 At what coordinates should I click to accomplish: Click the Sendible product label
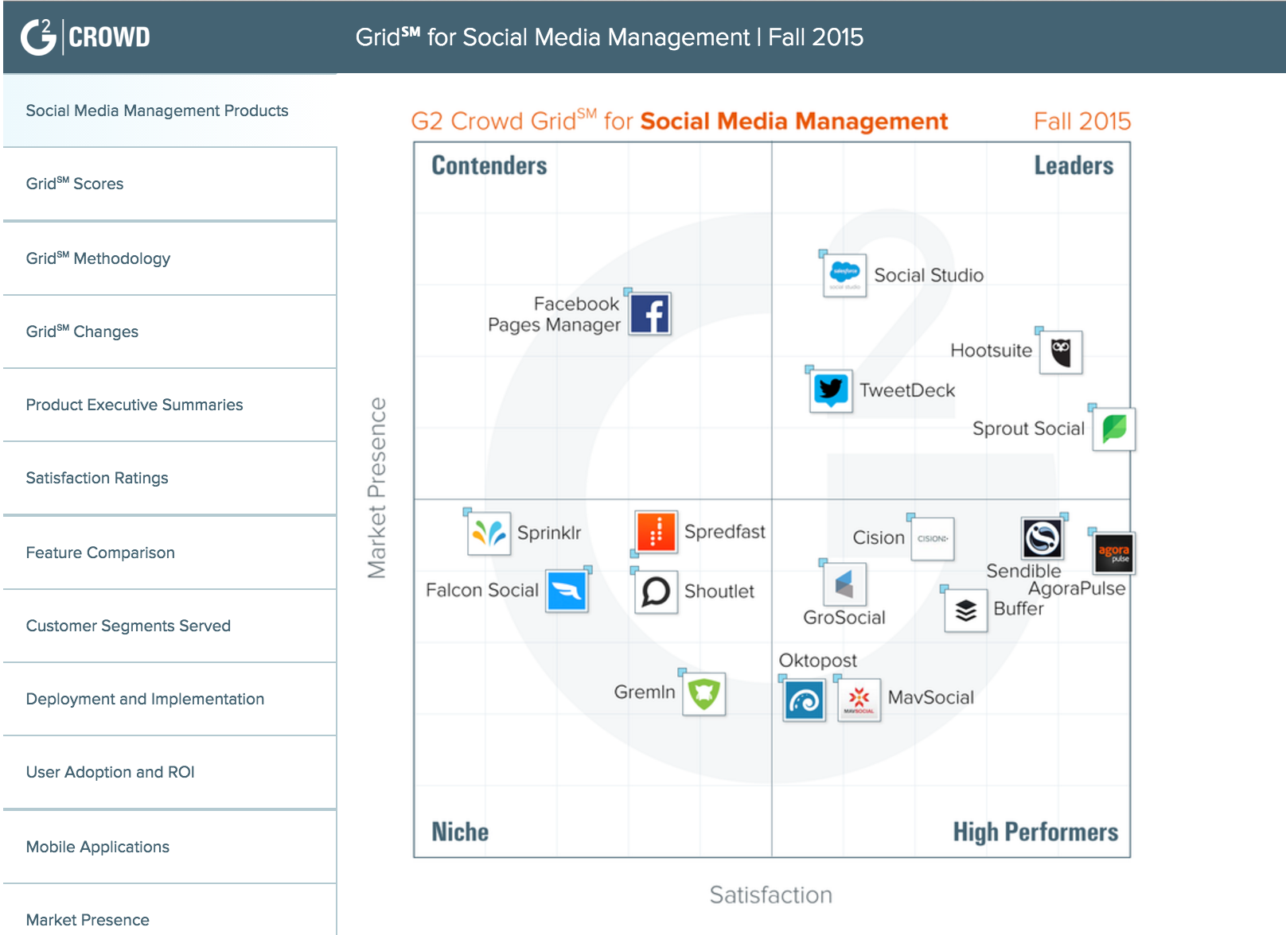1023,571
